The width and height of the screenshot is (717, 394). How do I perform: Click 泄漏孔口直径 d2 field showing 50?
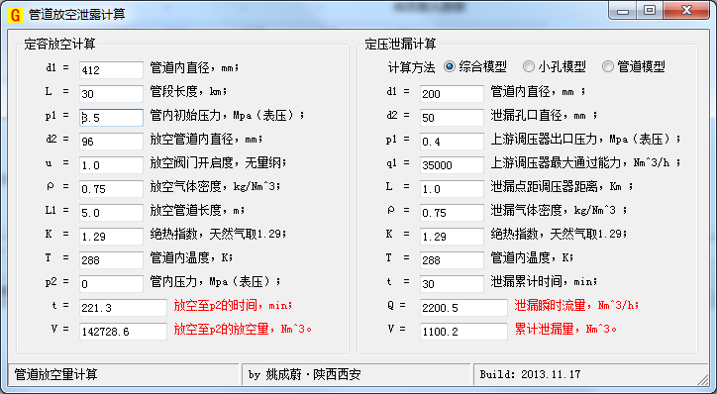click(452, 118)
